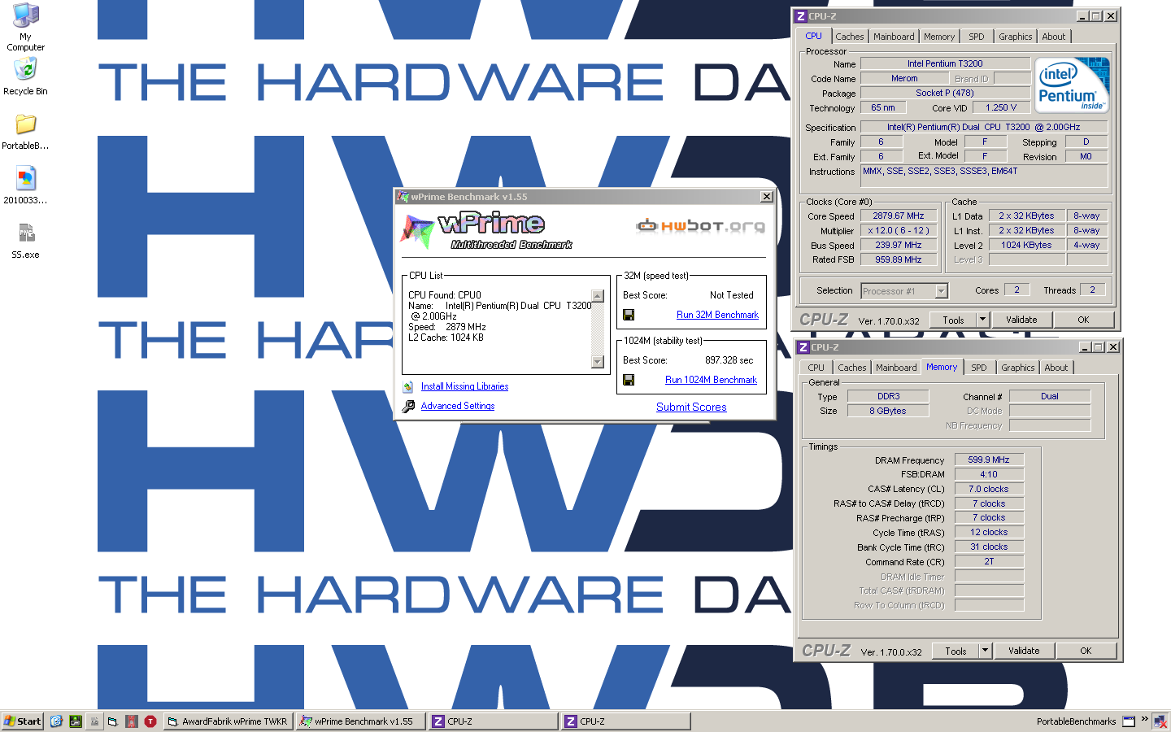Switch to wPrime Benchmark v1.55 taskbar button
Screen dimensions: 1171x732
[361, 721]
